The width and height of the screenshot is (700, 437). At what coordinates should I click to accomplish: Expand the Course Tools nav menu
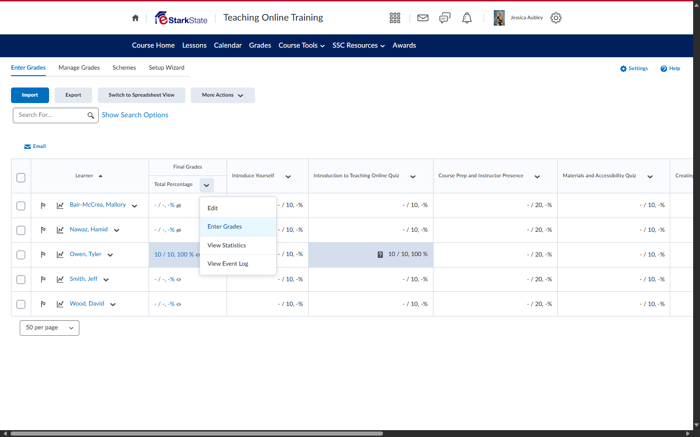(x=302, y=45)
